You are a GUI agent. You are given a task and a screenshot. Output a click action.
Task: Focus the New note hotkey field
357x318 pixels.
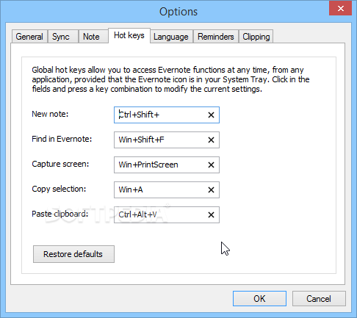(x=167, y=115)
